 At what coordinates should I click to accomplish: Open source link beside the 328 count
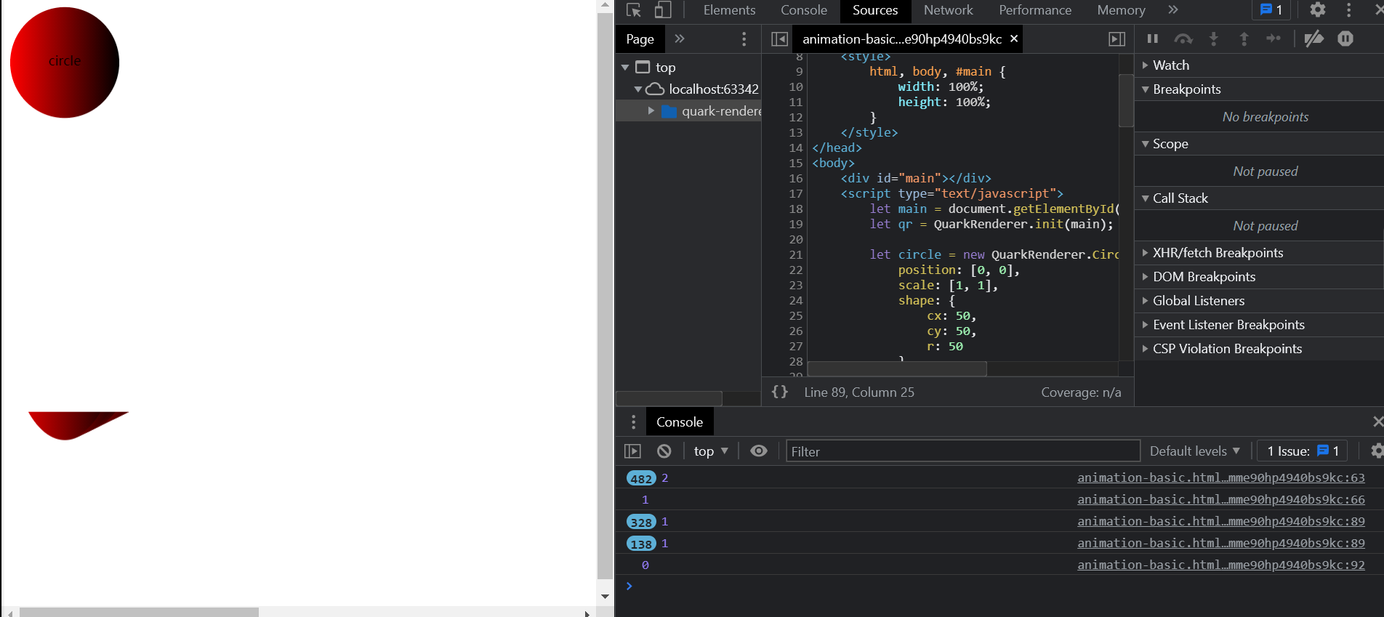point(1221,521)
